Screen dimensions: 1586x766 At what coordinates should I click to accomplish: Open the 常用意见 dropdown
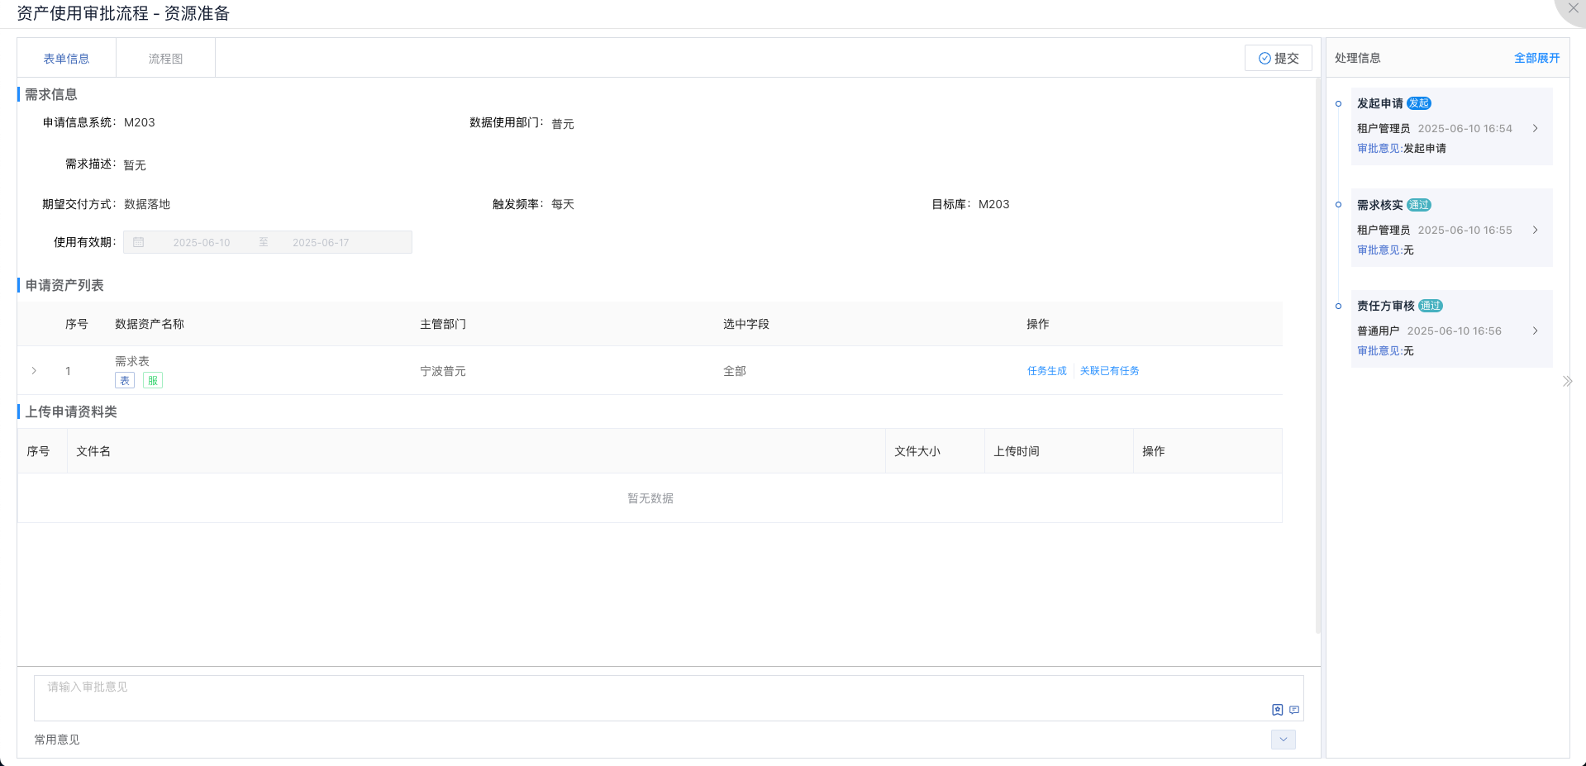pos(1283,740)
